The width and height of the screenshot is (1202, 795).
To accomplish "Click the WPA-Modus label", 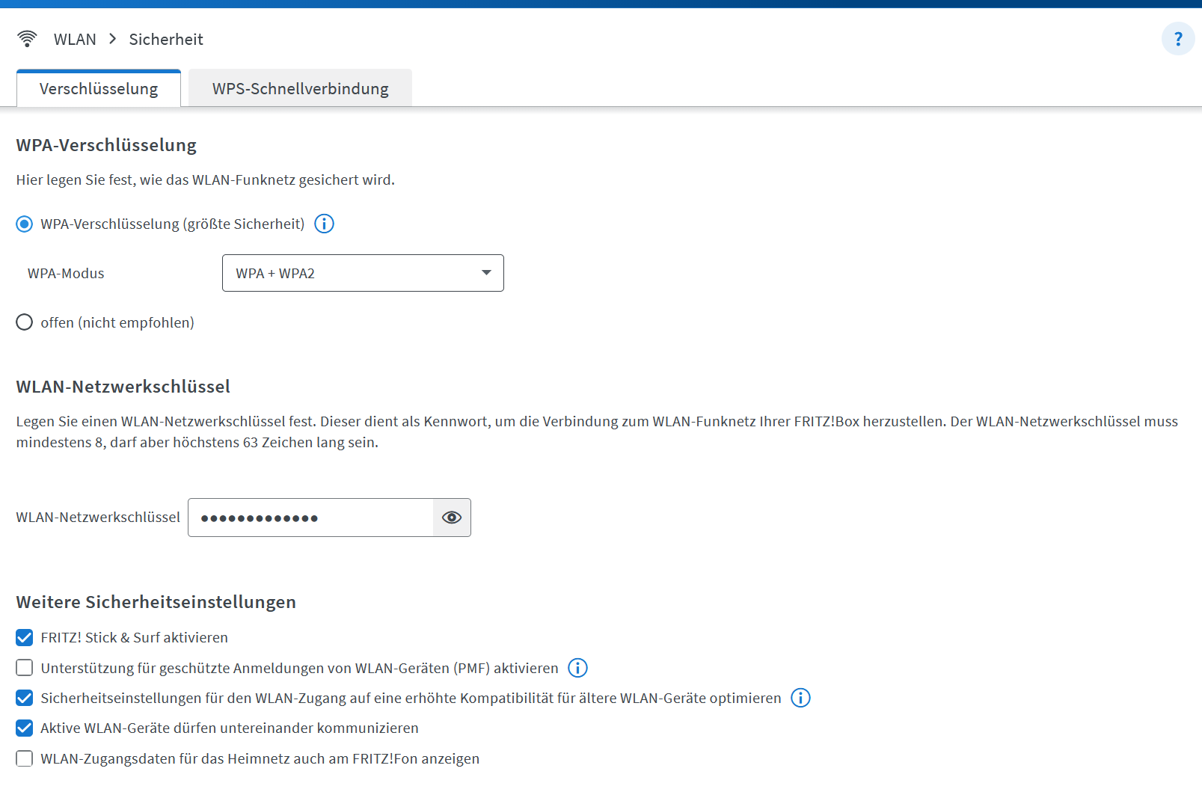I will coord(66,274).
